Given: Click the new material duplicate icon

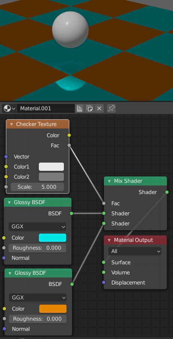Looking at the screenshot, I should coord(90,108).
